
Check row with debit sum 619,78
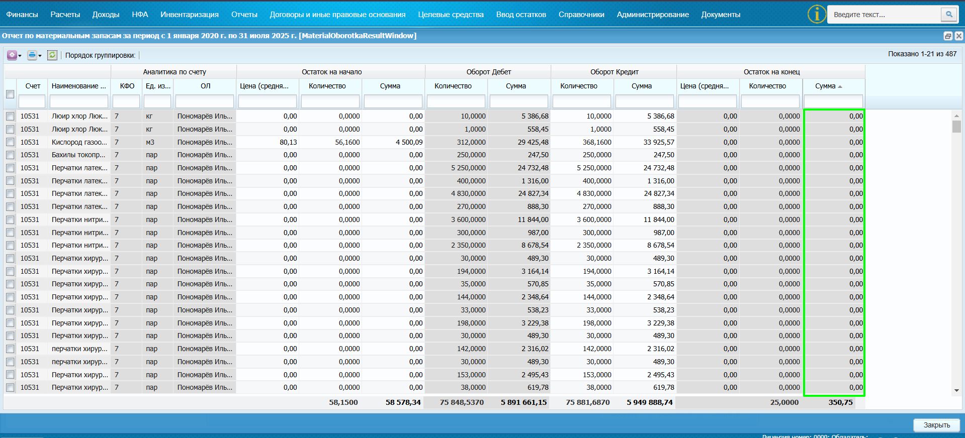point(10,387)
